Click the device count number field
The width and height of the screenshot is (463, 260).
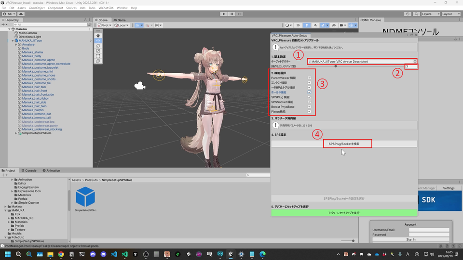click(411, 66)
